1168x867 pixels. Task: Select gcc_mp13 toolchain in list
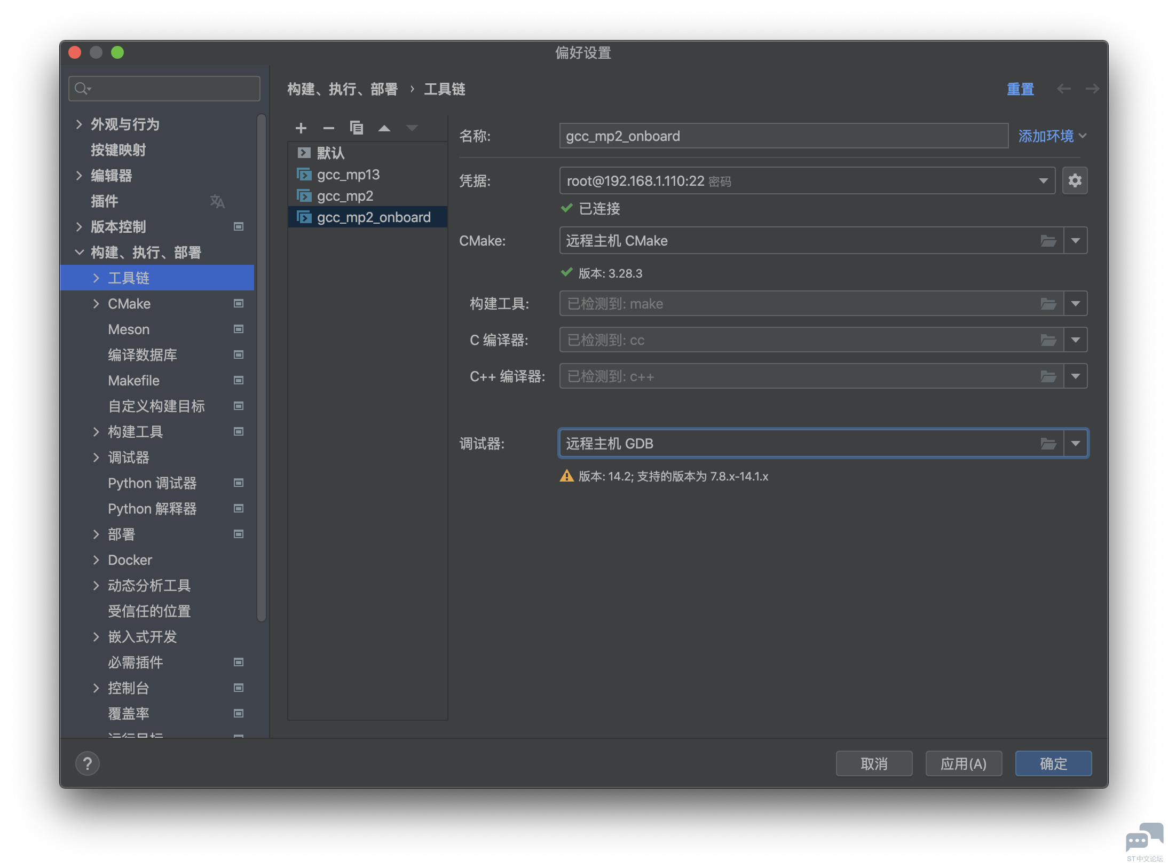click(368, 175)
